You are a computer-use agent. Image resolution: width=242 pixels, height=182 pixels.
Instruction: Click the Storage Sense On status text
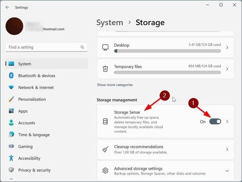coord(203,122)
